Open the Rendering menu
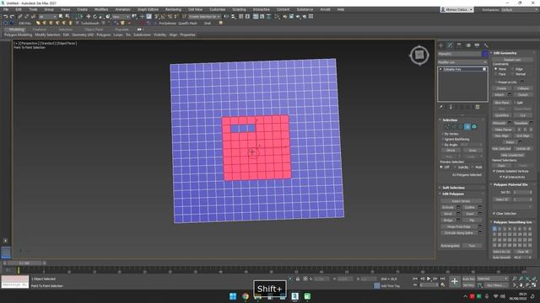 coord(173,9)
